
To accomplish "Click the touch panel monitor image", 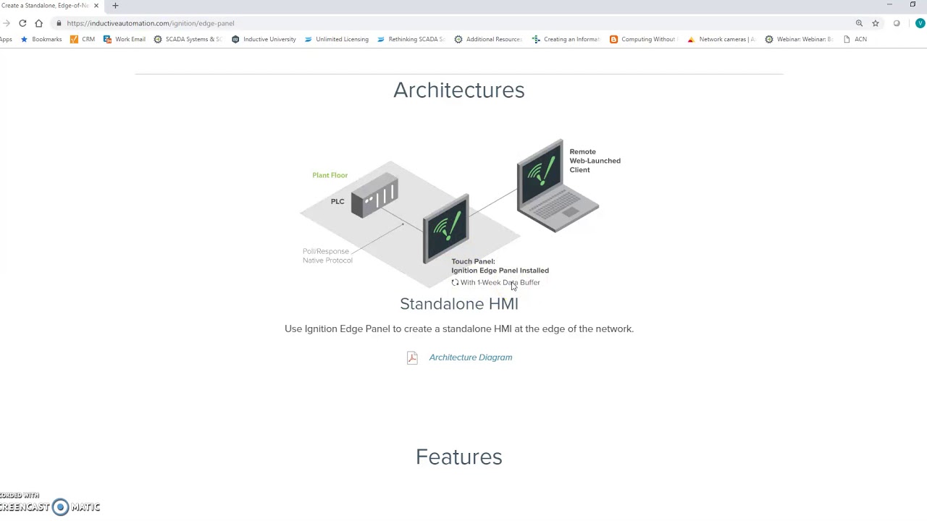I will coord(446,229).
